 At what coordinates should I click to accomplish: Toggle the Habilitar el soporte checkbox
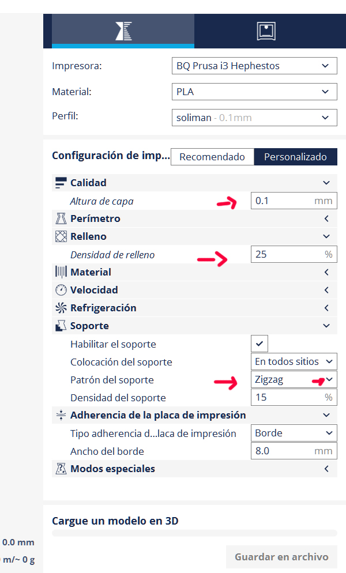[x=259, y=344]
